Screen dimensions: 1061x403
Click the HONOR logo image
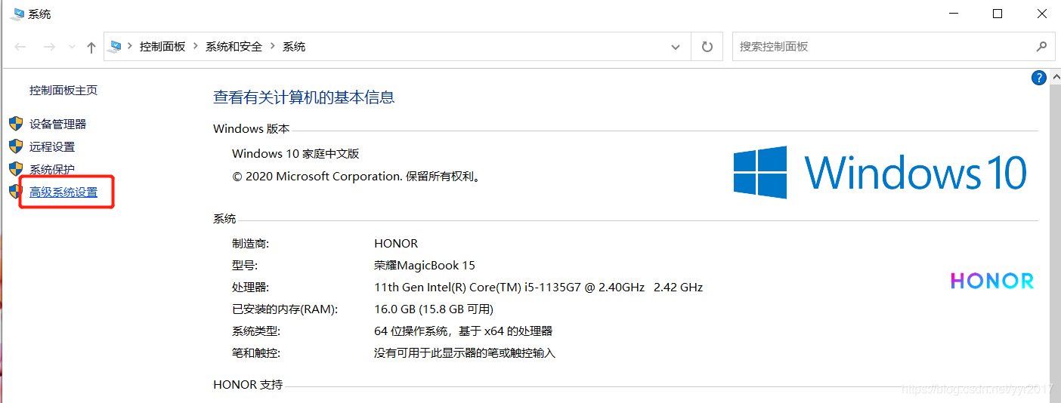pos(991,281)
